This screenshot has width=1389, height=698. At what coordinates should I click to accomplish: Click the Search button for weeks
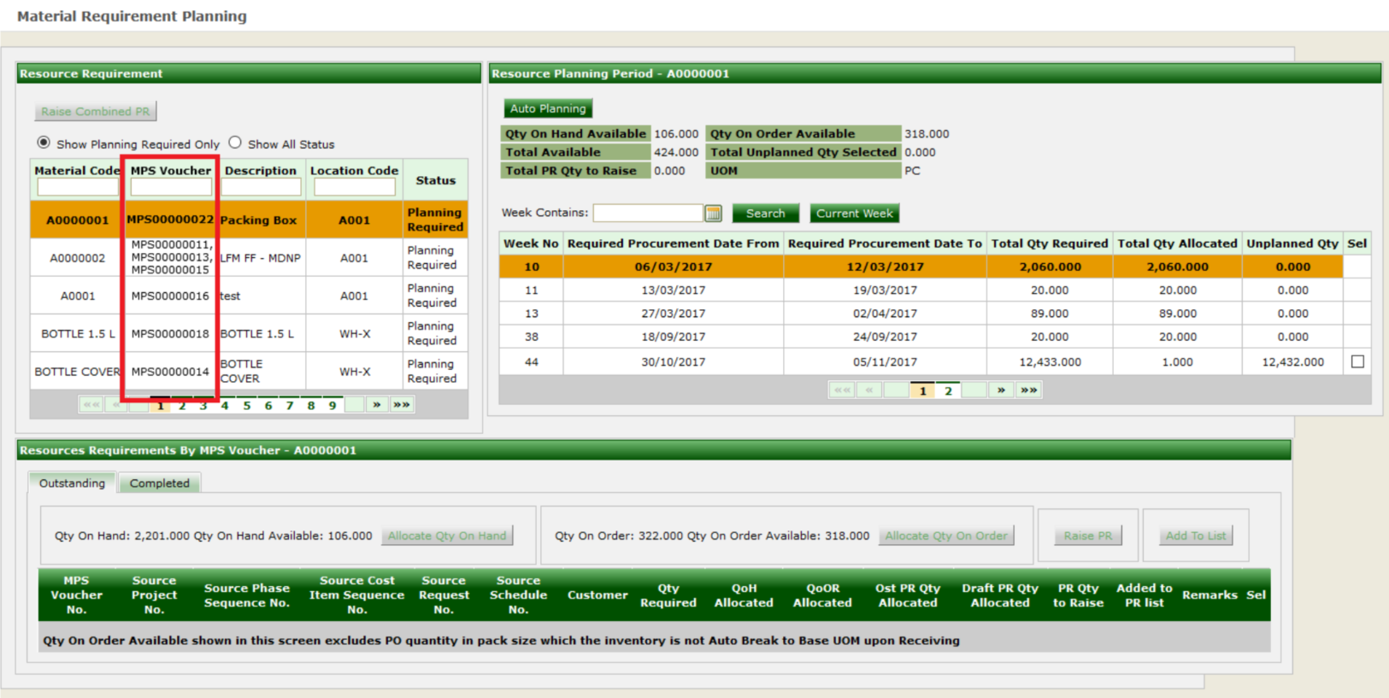click(x=765, y=214)
